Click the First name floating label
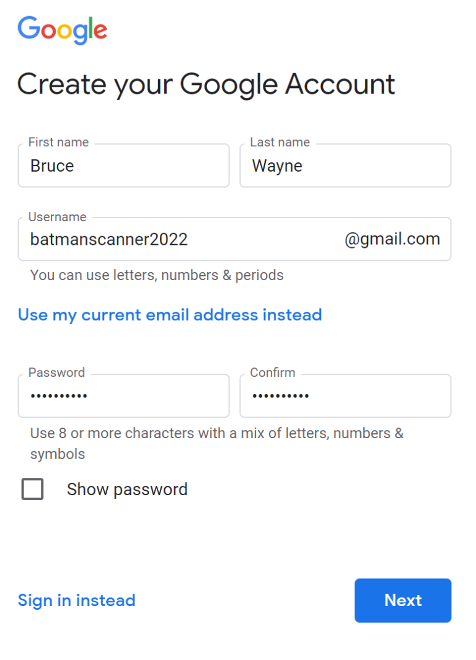Image resolution: width=476 pixels, height=660 pixels. tap(57, 142)
